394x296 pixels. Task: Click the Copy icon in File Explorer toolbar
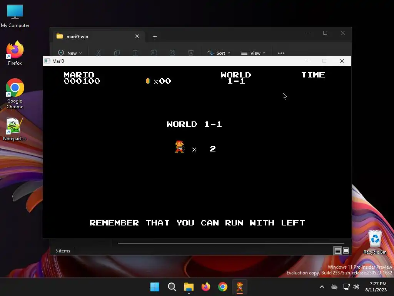pos(117,53)
